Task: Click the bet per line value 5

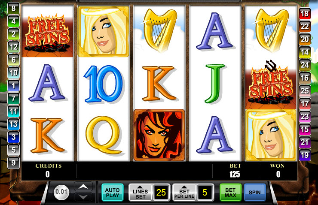Action: [205, 193]
